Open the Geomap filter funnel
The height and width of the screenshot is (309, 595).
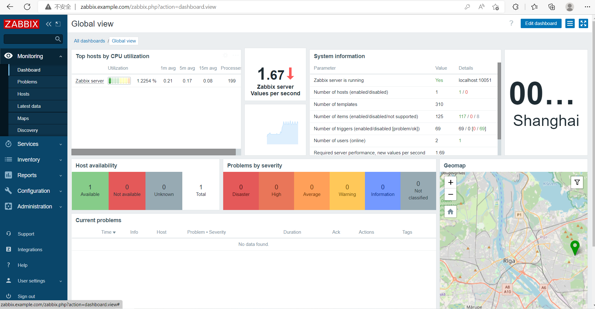(x=577, y=182)
